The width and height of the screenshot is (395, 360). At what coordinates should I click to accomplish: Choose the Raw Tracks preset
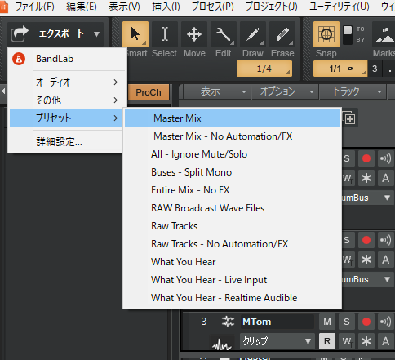click(232, 226)
